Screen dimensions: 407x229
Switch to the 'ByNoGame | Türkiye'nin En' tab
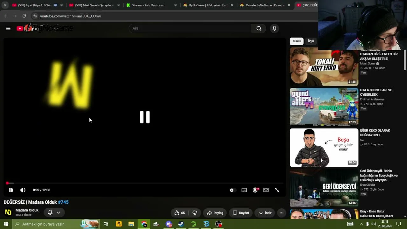point(208,5)
